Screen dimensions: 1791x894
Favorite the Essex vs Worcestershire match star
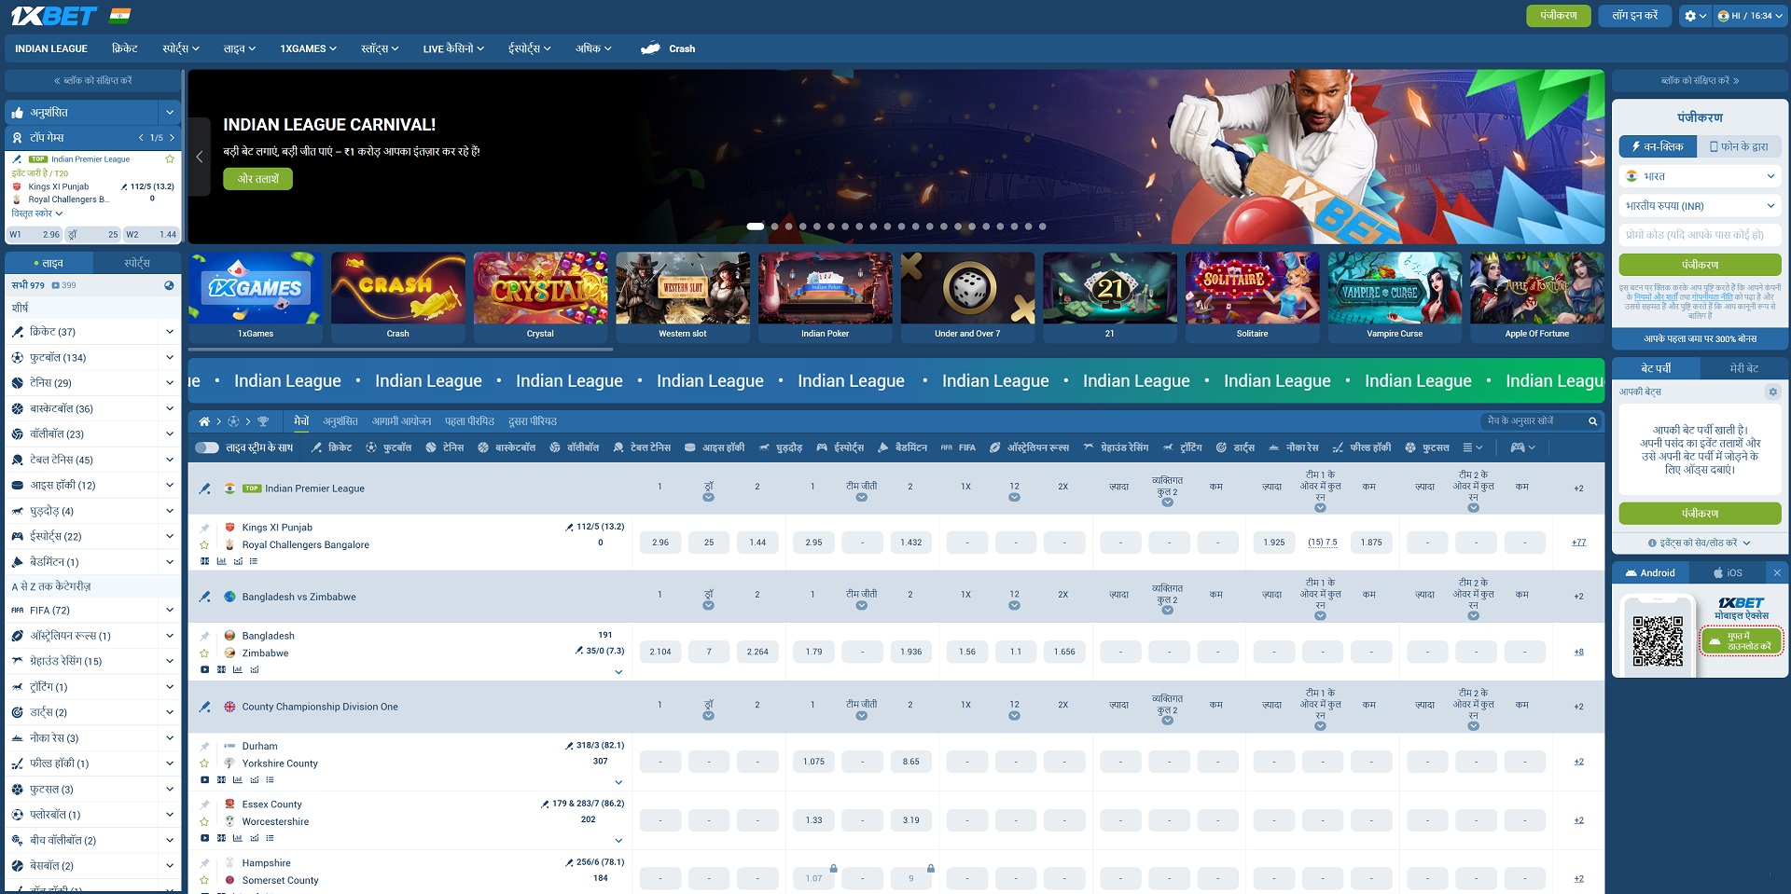[204, 821]
